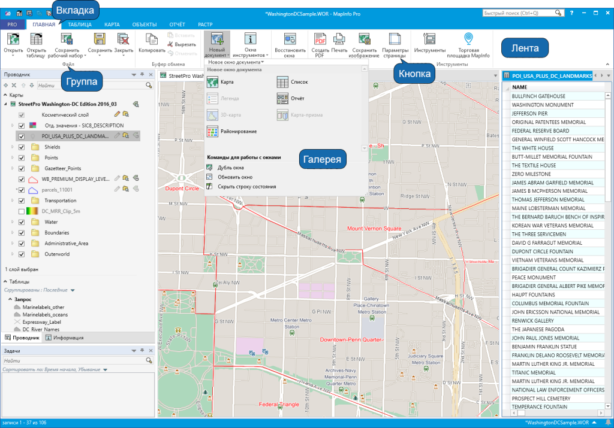This screenshot has width=614, height=428.
Task: Click the Окна инструментов icon
Action: coord(250,40)
